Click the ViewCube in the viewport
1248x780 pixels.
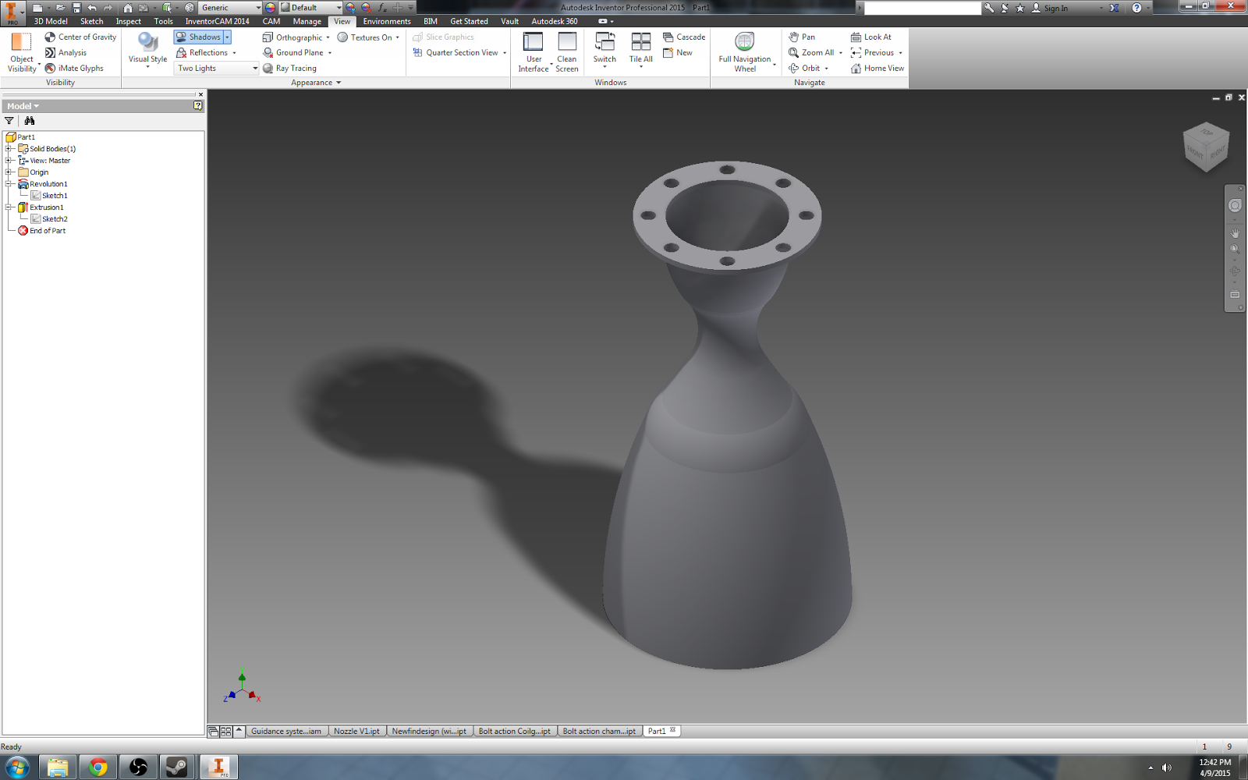(x=1207, y=147)
